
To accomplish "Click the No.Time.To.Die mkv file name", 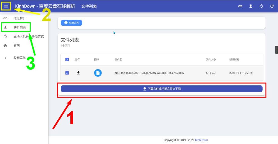I will (149, 73).
